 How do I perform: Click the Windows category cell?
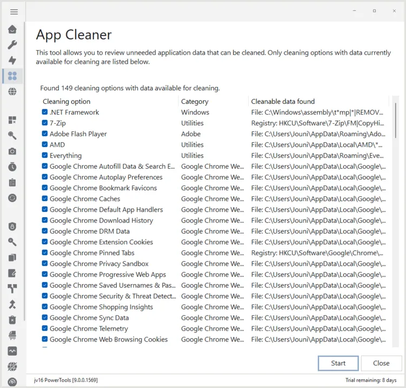(195, 112)
